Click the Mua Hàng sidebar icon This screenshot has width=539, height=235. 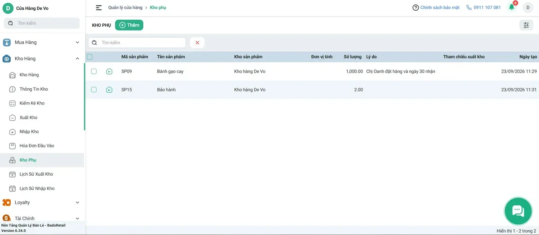click(x=7, y=43)
